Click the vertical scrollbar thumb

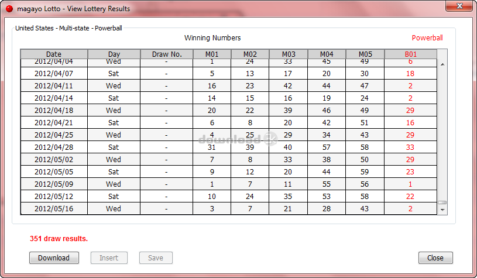click(442, 202)
